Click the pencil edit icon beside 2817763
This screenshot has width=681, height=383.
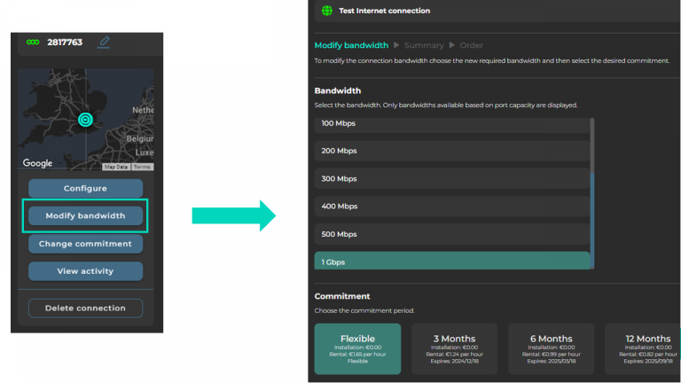tap(104, 42)
